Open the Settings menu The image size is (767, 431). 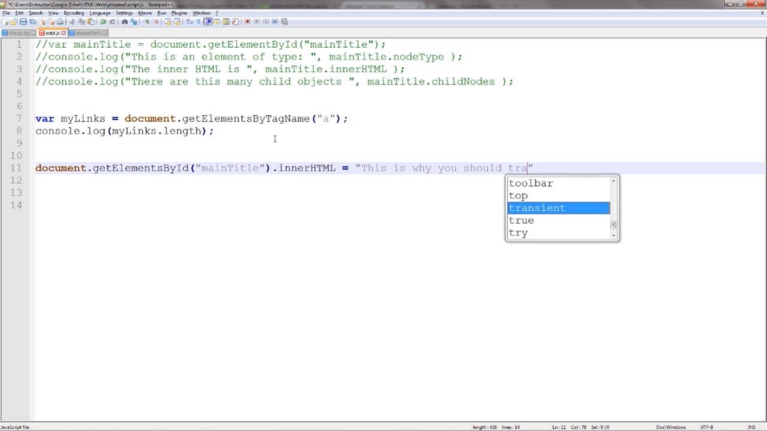pos(124,13)
